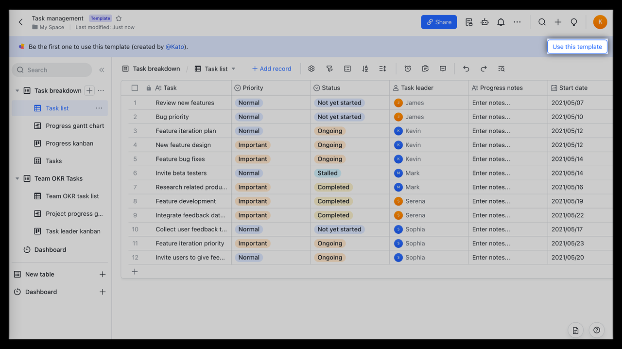Open the automation robot icon
Viewport: 622px width, 349px height.
click(x=484, y=22)
